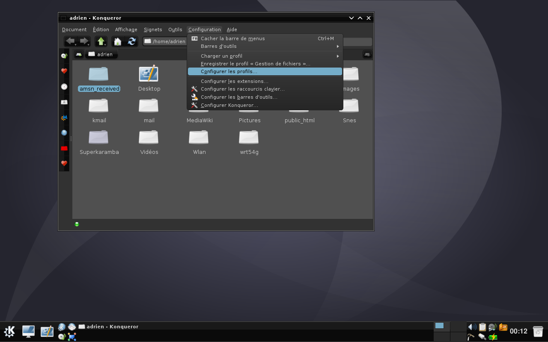Click the battery charging tray icon

(x=493, y=337)
